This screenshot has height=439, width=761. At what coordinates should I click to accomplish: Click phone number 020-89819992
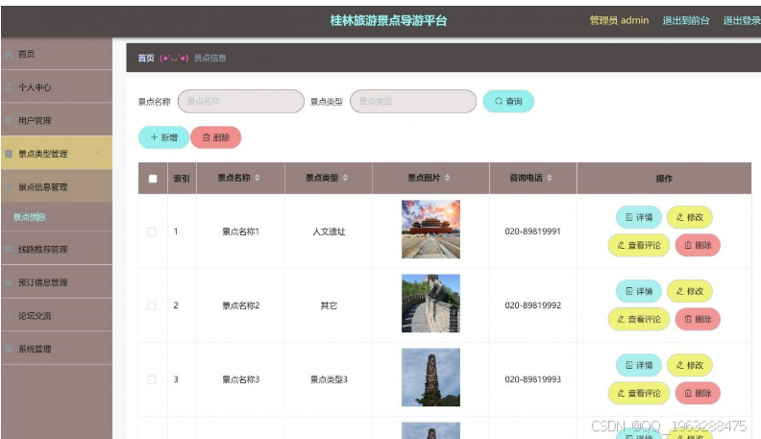533,305
